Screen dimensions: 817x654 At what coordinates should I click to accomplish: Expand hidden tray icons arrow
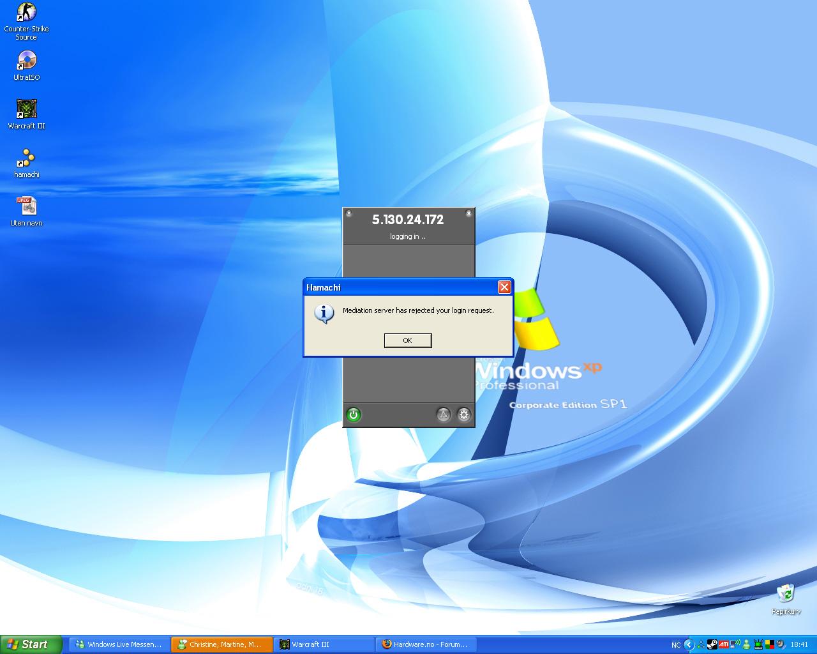689,644
